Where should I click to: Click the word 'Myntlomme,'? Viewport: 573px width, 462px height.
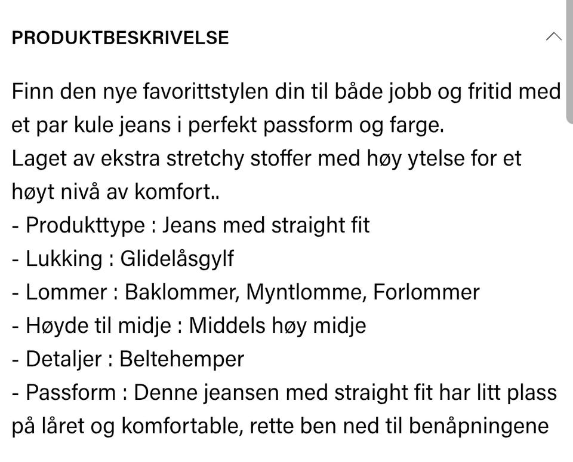[306, 293]
